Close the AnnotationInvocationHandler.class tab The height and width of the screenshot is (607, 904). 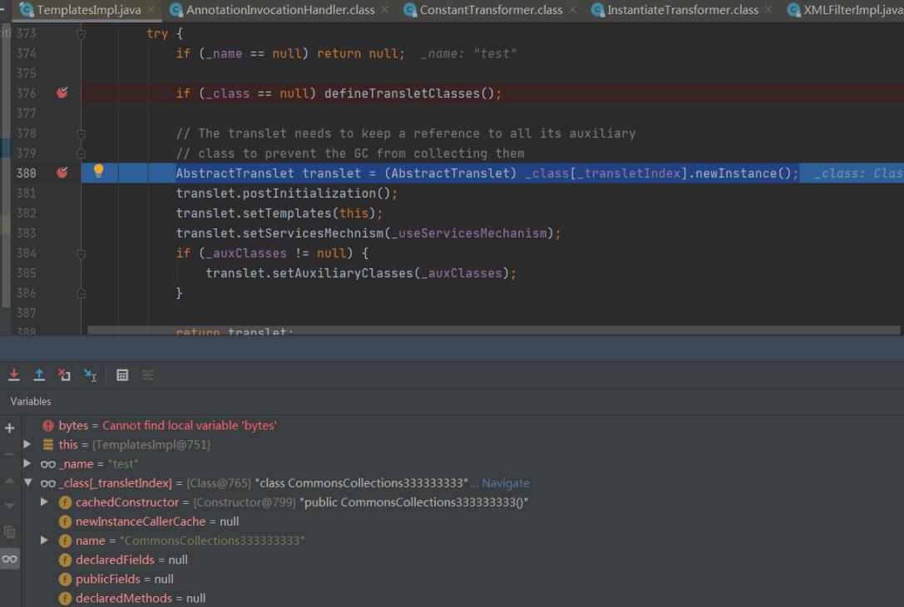click(384, 10)
